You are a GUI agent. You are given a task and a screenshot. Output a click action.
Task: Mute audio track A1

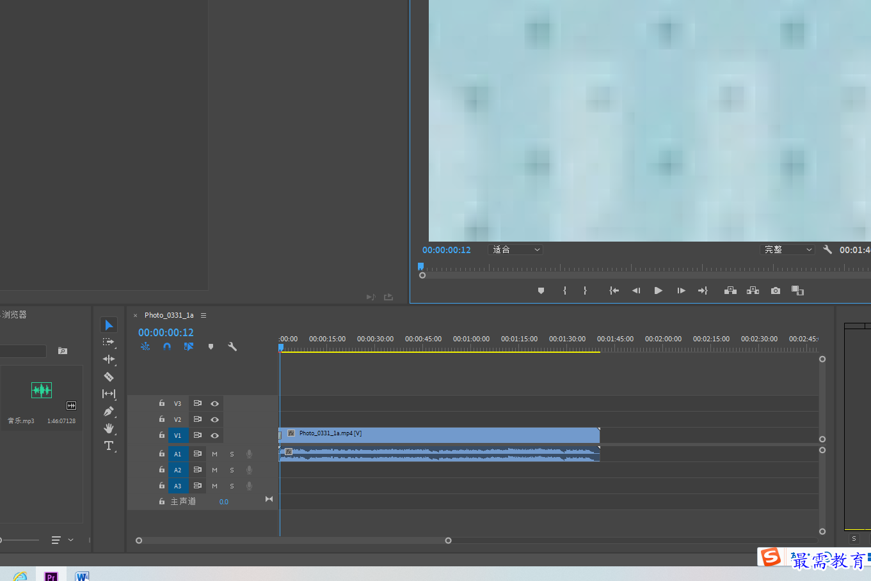pyautogui.click(x=215, y=454)
